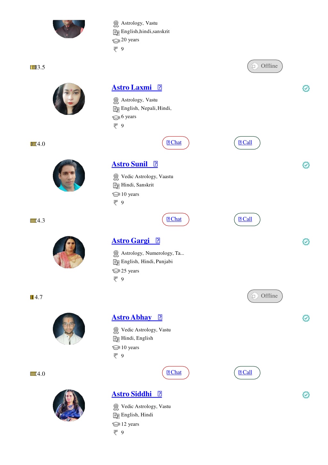Open Astro Abhay's profile page
This screenshot has width=328, height=465.
[x=137, y=317]
